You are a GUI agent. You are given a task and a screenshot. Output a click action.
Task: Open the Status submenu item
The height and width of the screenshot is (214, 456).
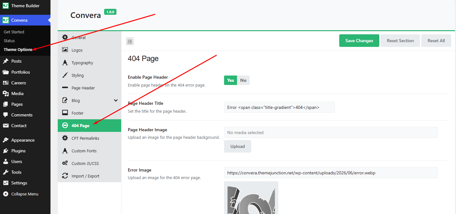click(9, 41)
